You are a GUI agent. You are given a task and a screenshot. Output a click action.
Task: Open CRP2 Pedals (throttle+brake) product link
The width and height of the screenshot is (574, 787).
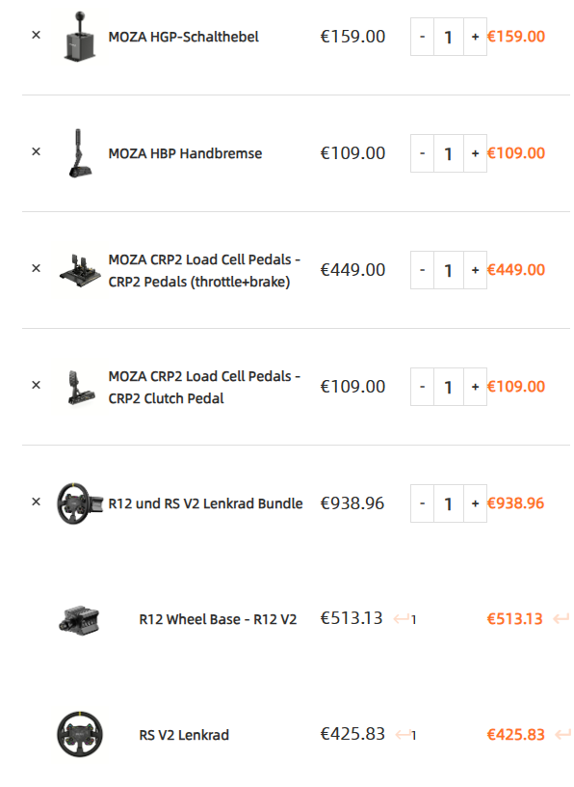[x=204, y=270]
